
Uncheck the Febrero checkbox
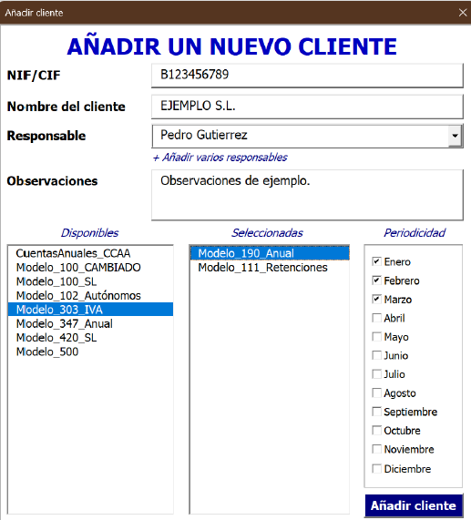pyautogui.click(x=376, y=280)
